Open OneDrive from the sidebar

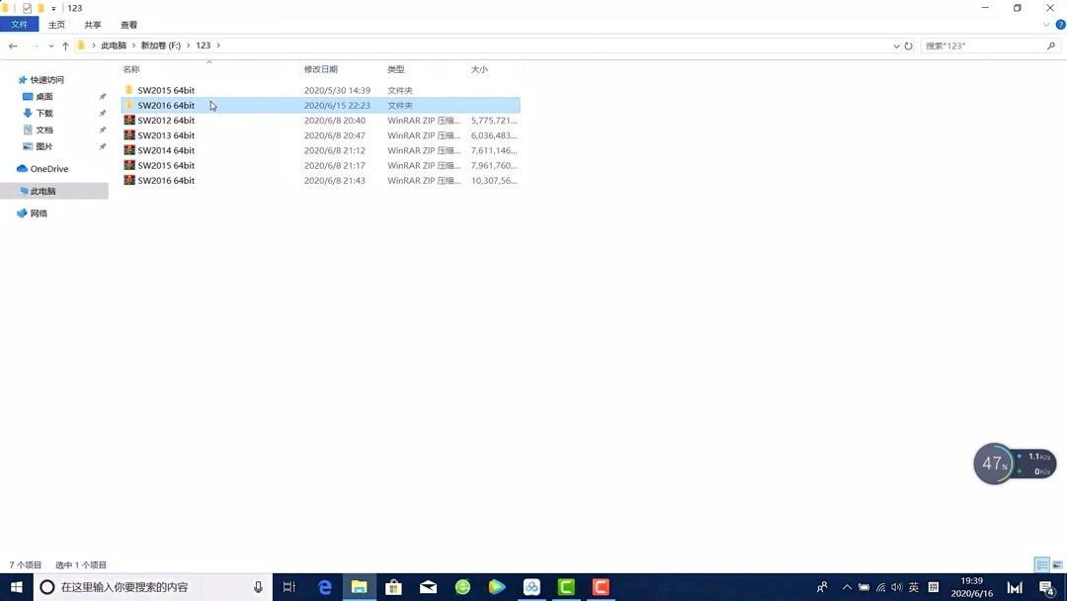point(46,168)
